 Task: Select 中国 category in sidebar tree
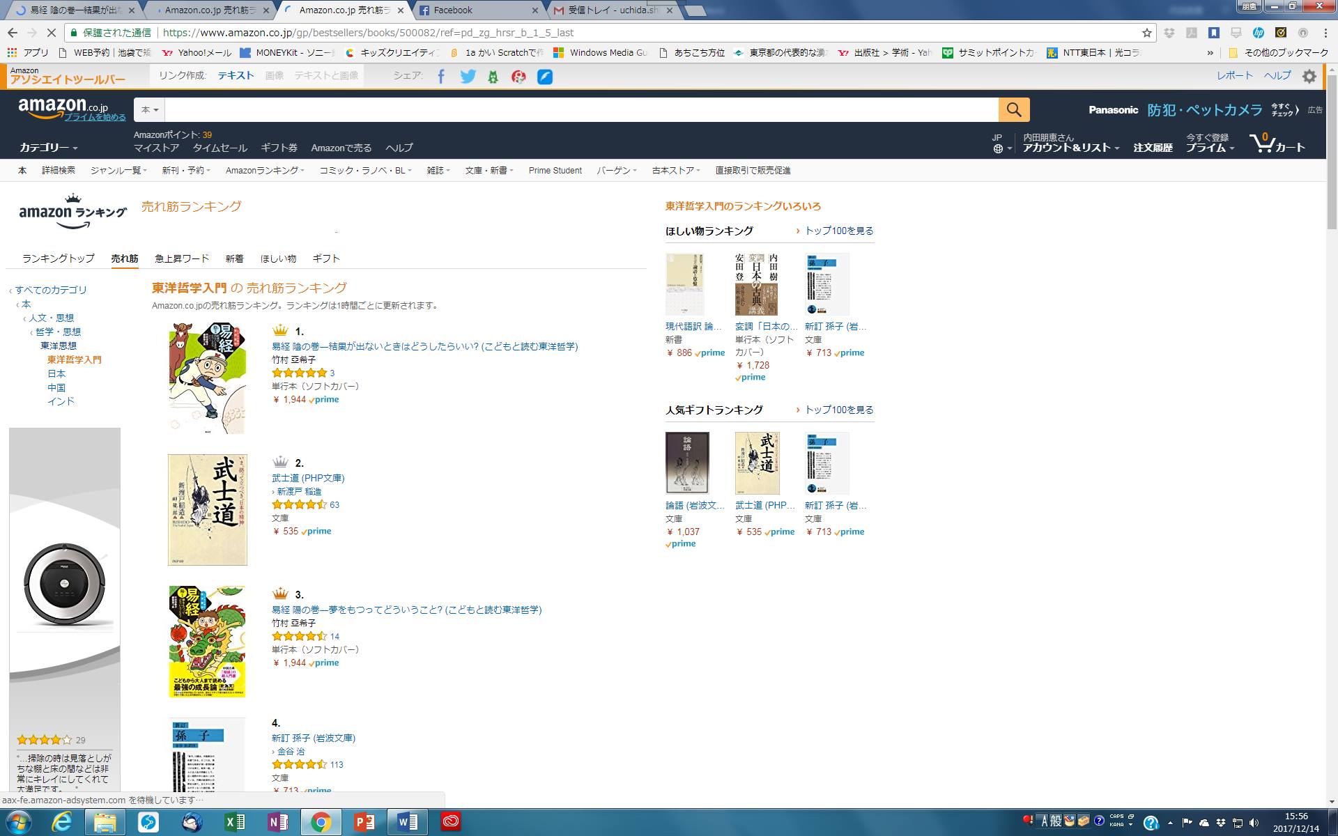(56, 387)
